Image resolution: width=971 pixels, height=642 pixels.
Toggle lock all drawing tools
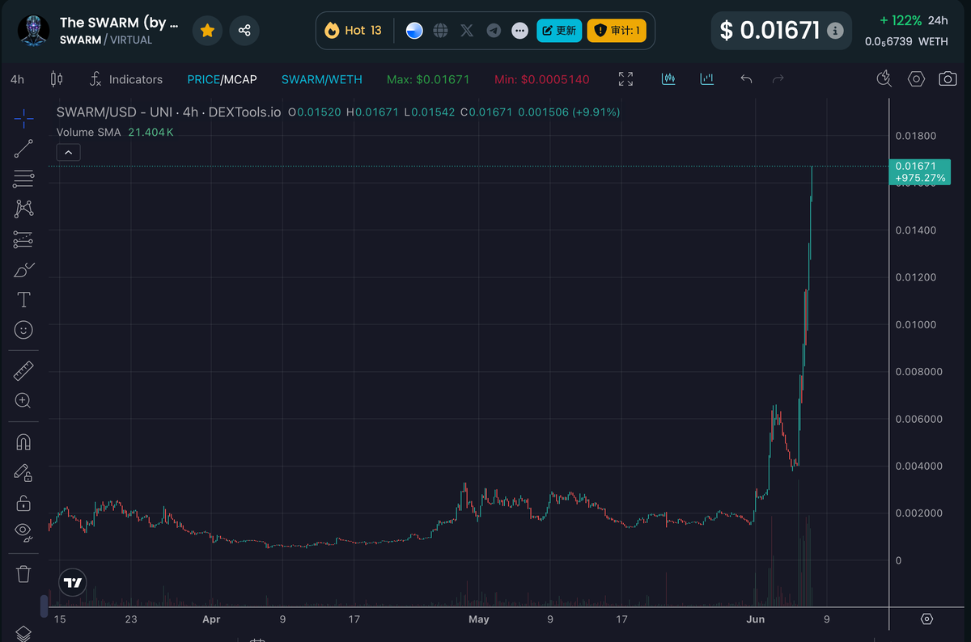(x=24, y=503)
